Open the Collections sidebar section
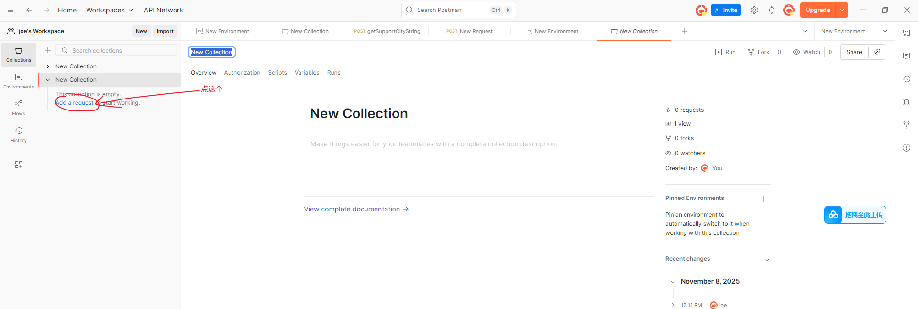Image resolution: width=918 pixels, height=309 pixels. pyautogui.click(x=19, y=55)
